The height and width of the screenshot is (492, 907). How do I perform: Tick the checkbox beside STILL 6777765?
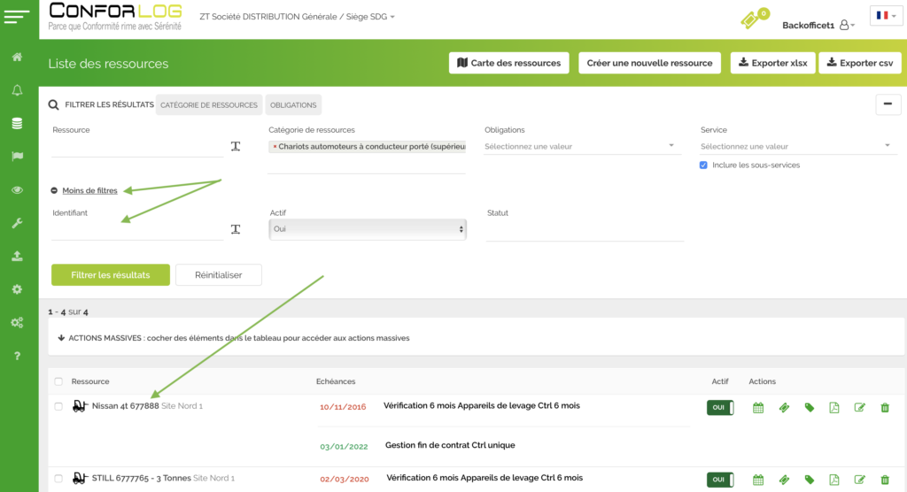click(58, 479)
